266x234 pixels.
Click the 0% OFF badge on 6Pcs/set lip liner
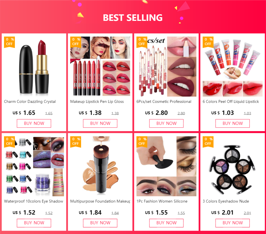click(x=142, y=42)
